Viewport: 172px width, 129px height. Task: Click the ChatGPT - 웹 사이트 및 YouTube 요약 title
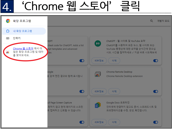coord(126,41)
